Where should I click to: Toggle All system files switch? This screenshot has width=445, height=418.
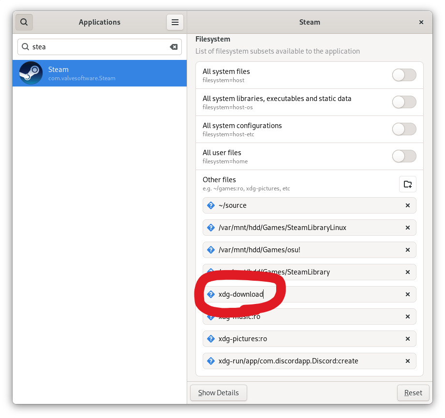(x=404, y=75)
